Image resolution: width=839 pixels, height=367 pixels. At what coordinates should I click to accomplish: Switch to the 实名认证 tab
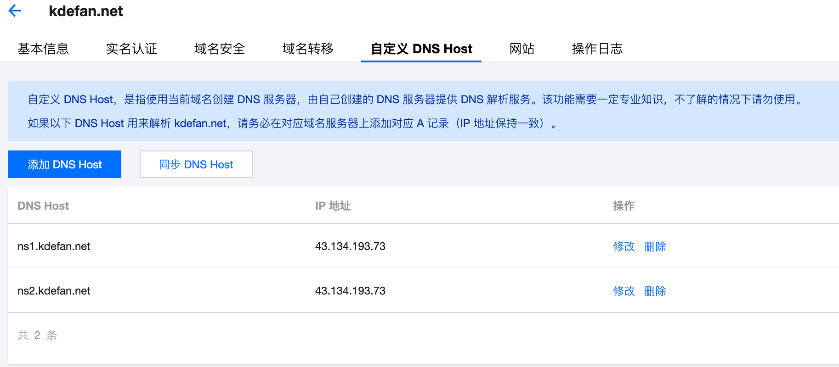131,49
